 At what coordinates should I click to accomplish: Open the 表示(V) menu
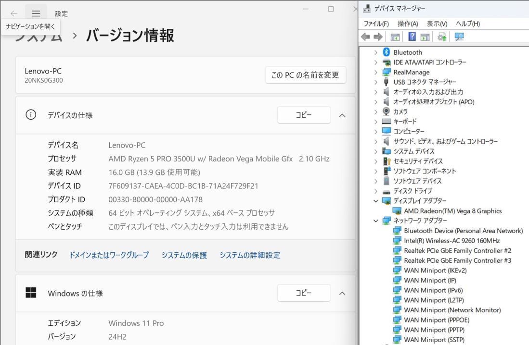437,24
